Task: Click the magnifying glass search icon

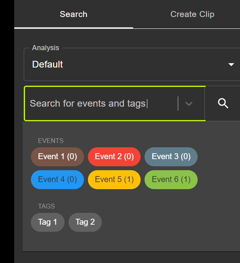Action: point(223,103)
